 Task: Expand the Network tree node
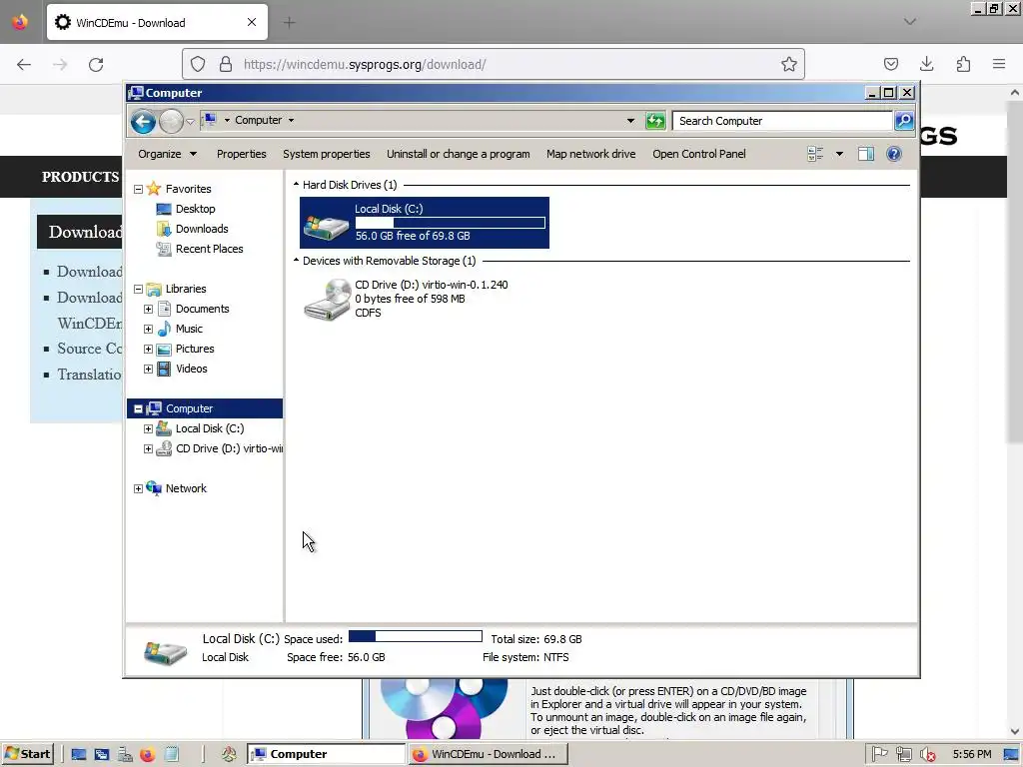[x=138, y=488]
